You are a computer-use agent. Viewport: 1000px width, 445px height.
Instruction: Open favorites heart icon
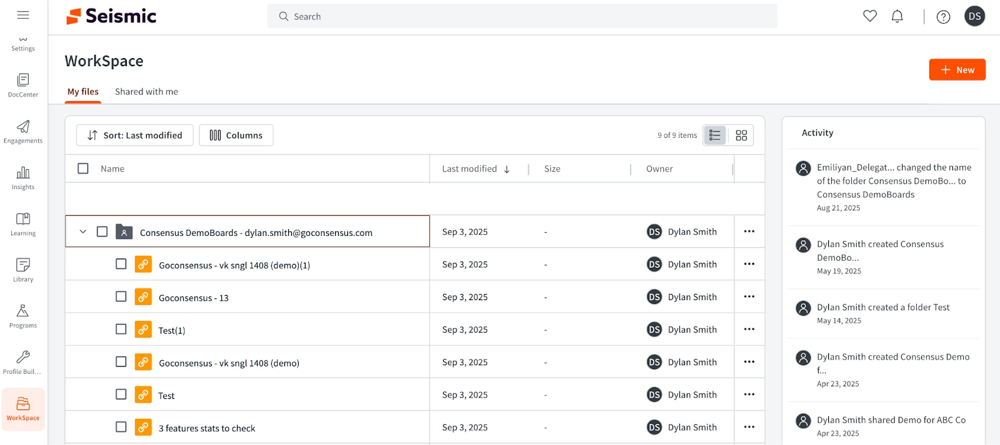pos(870,16)
